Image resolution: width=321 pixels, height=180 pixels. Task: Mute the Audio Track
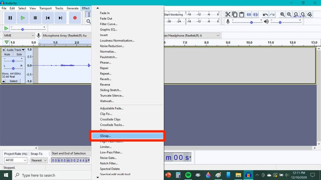(x=7, y=54)
